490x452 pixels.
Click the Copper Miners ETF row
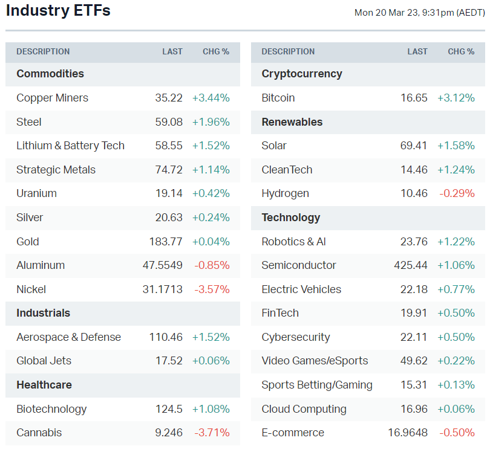point(52,98)
